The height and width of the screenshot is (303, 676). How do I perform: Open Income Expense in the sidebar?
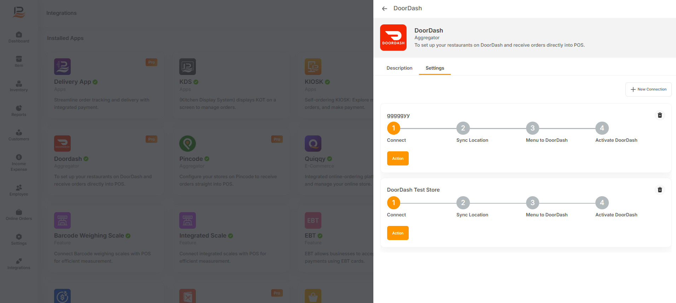(x=19, y=163)
